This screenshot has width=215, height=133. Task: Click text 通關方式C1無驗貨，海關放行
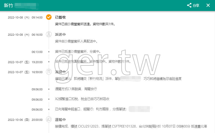(x=76, y=89)
